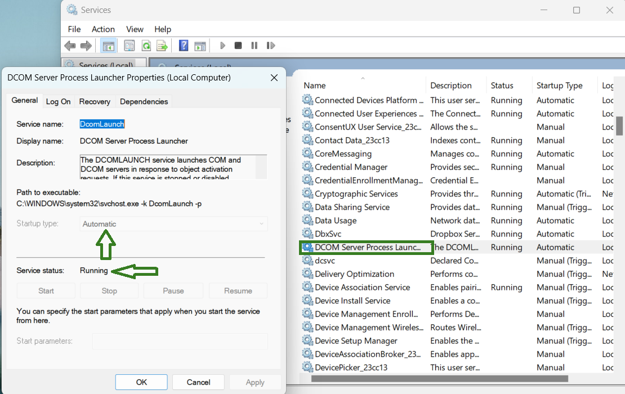The width and height of the screenshot is (625, 394).
Task: Click the Pause Service toolbar icon
Action: [x=255, y=46]
